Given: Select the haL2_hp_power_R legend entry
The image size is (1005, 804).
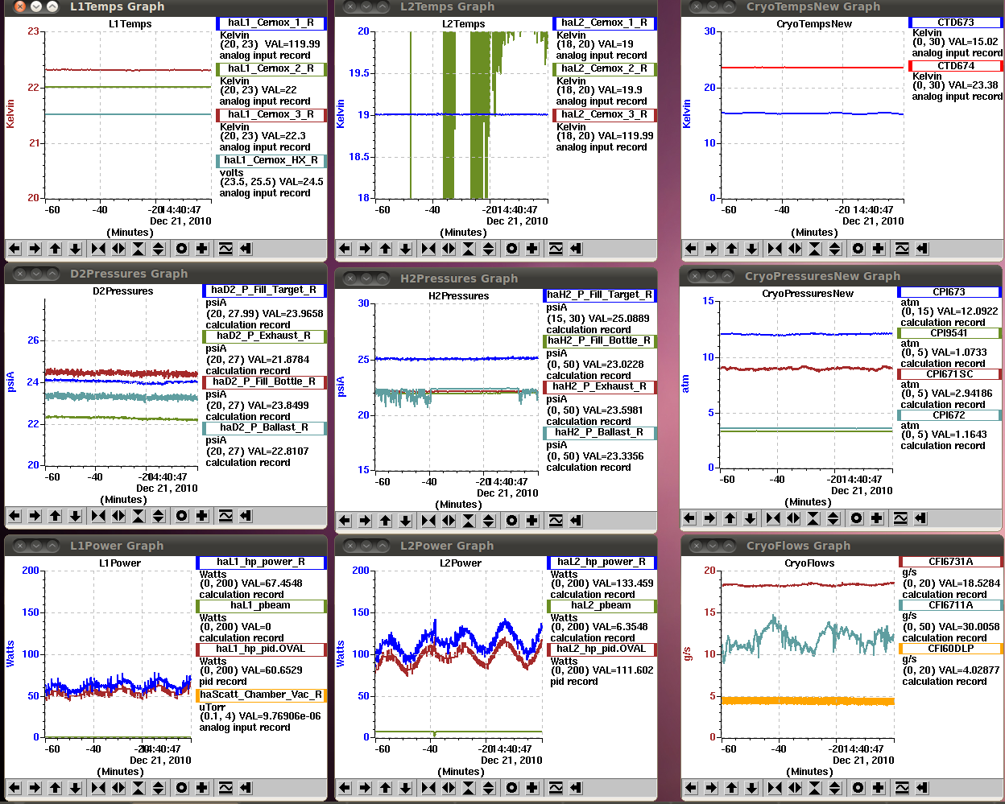Looking at the screenshot, I should point(602,562).
